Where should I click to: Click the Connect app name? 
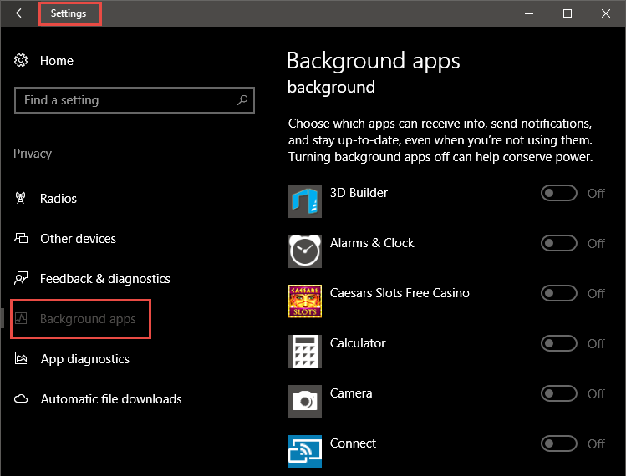click(x=353, y=443)
